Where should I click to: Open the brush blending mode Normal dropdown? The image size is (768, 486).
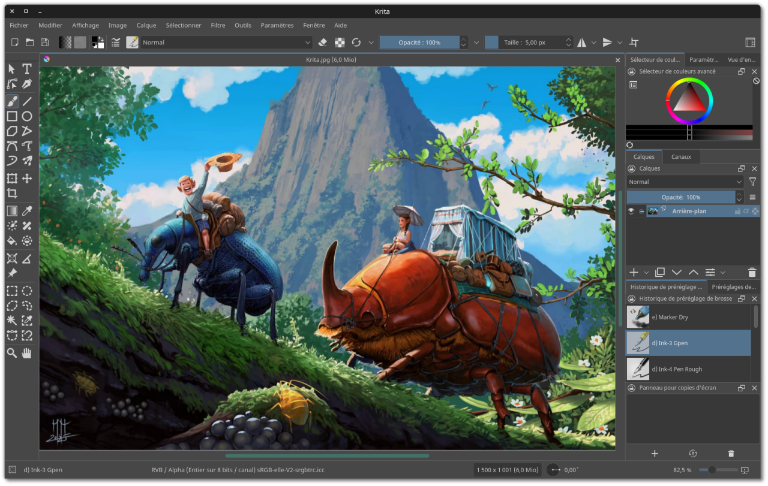point(227,43)
